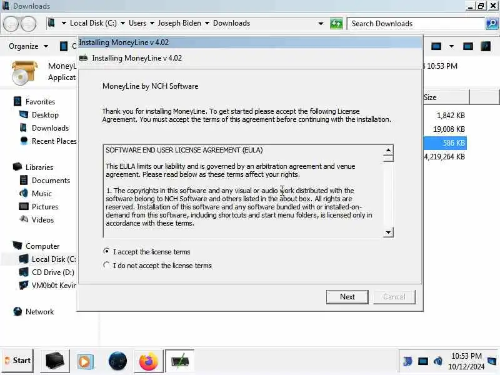Click the Cancel button in installer
This screenshot has width=500, height=375.
click(394, 297)
